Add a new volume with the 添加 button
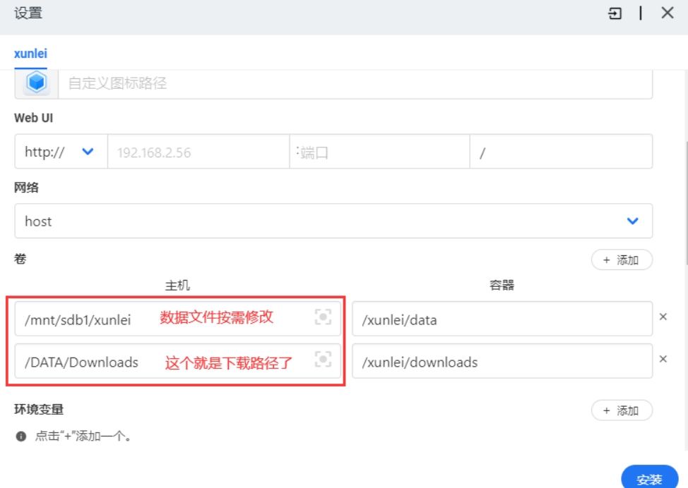The height and width of the screenshot is (488, 688). (621, 260)
